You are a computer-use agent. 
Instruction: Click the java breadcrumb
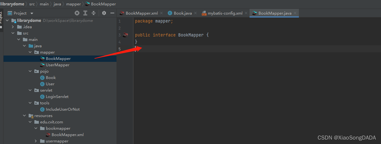click(57, 4)
